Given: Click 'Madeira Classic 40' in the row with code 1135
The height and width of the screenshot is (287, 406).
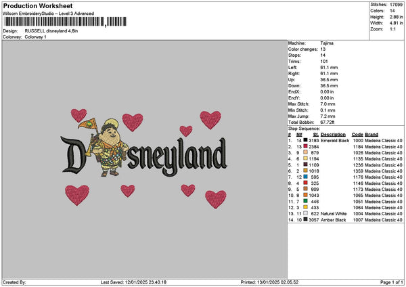Looking at the screenshot, I should (x=384, y=159).
